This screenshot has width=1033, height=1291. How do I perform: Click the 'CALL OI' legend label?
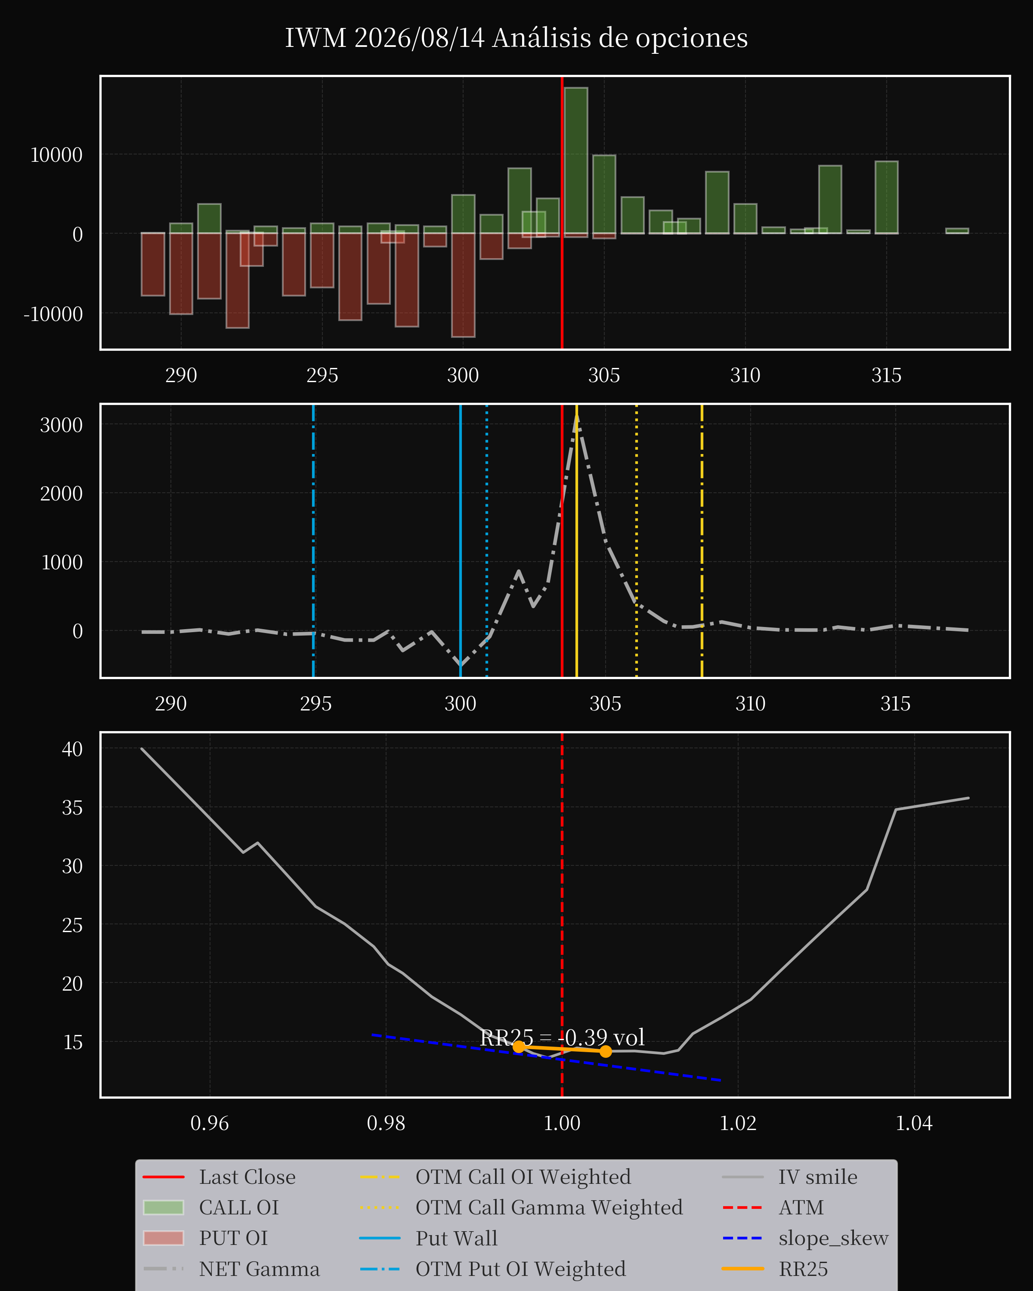click(239, 1207)
